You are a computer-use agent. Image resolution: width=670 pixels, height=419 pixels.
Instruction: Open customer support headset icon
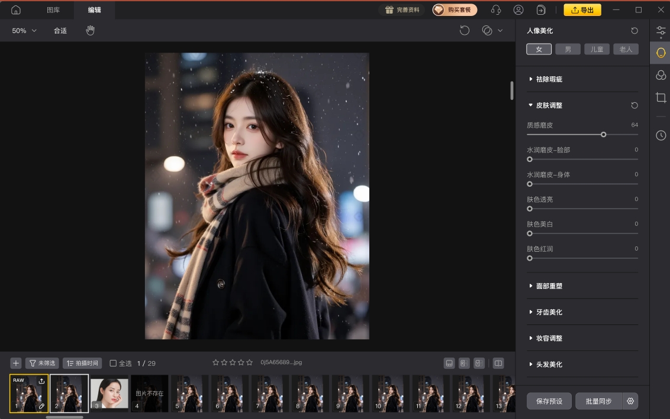(495, 10)
